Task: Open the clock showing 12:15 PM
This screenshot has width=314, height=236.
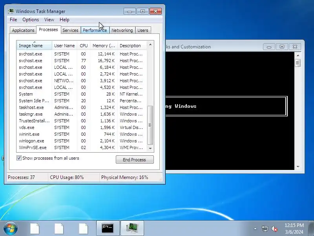Action: (x=294, y=229)
